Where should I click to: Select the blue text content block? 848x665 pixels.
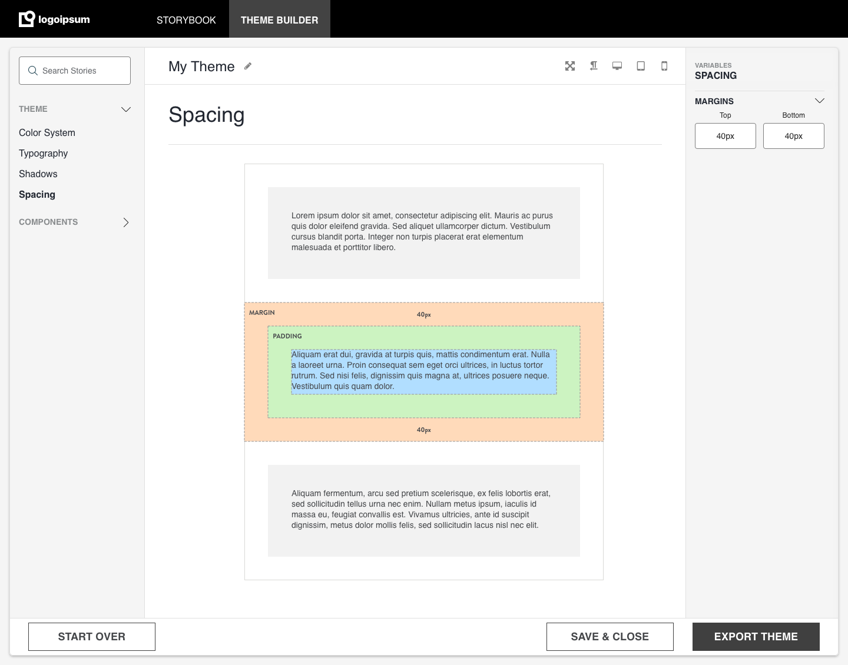424,371
